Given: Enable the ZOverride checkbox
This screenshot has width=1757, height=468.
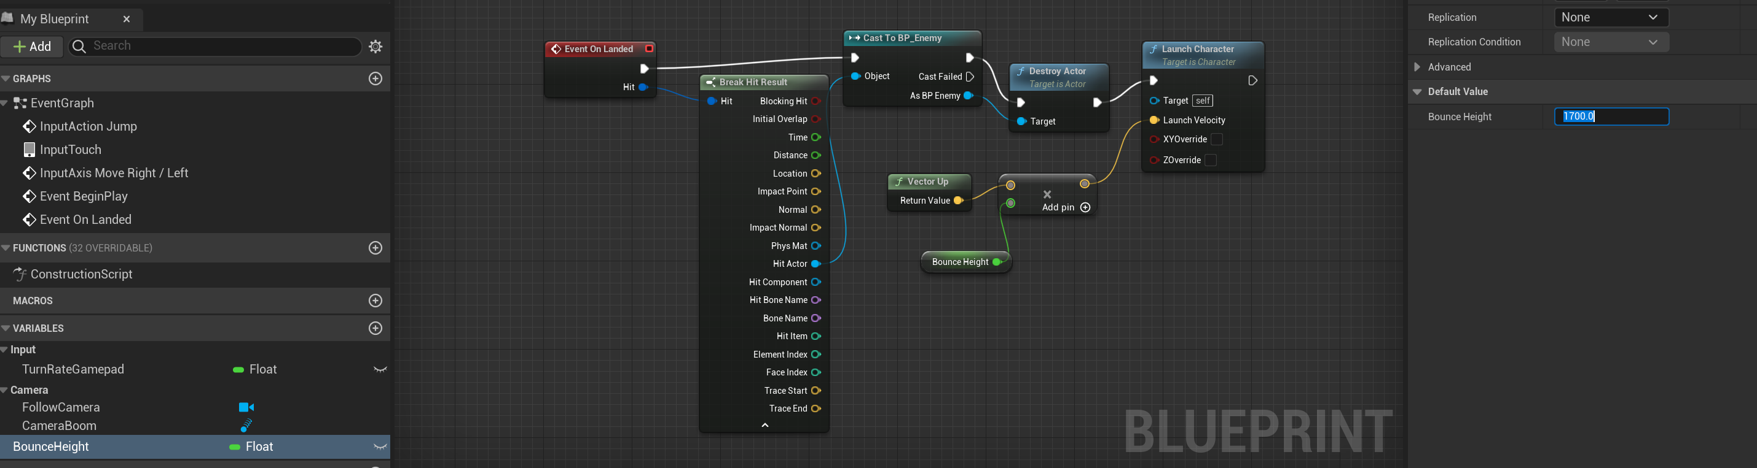Looking at the screenshot, I should (1211, 160).
